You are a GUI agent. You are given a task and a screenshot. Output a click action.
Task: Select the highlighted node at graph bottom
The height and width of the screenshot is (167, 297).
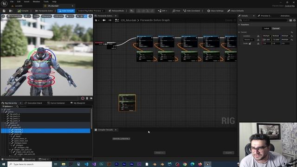(127, 103)
